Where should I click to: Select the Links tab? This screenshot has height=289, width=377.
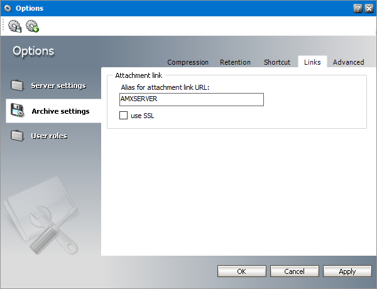coord(312,62)
